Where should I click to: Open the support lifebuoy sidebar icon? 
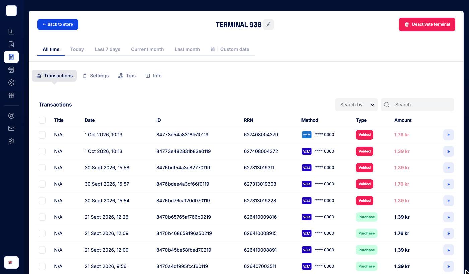tap(11, 116)
